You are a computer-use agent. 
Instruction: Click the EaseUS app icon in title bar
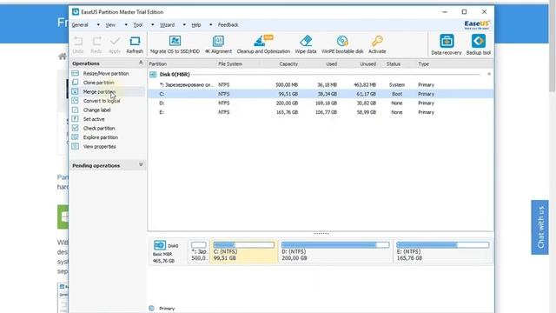(x=76, y=11)
